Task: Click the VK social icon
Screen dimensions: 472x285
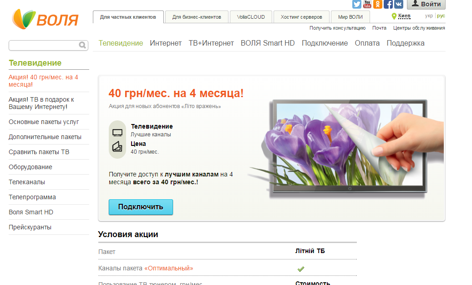Action: pos(398,5)
